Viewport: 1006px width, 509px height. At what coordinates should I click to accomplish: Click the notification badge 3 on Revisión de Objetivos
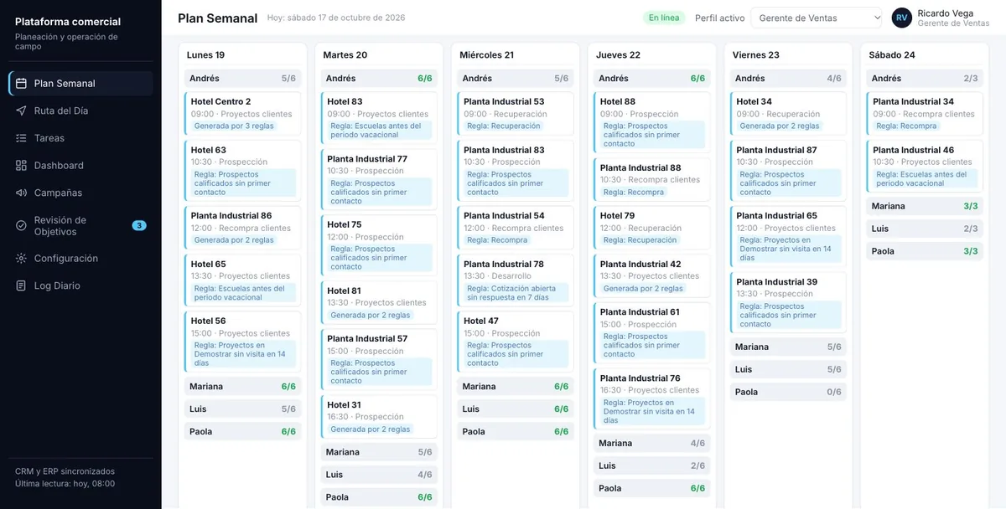pos(139,225)
